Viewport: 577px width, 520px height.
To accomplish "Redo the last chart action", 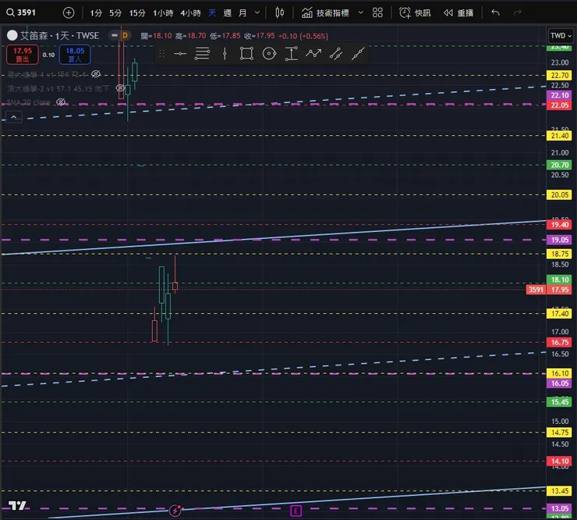I will (x=518, y=13).
